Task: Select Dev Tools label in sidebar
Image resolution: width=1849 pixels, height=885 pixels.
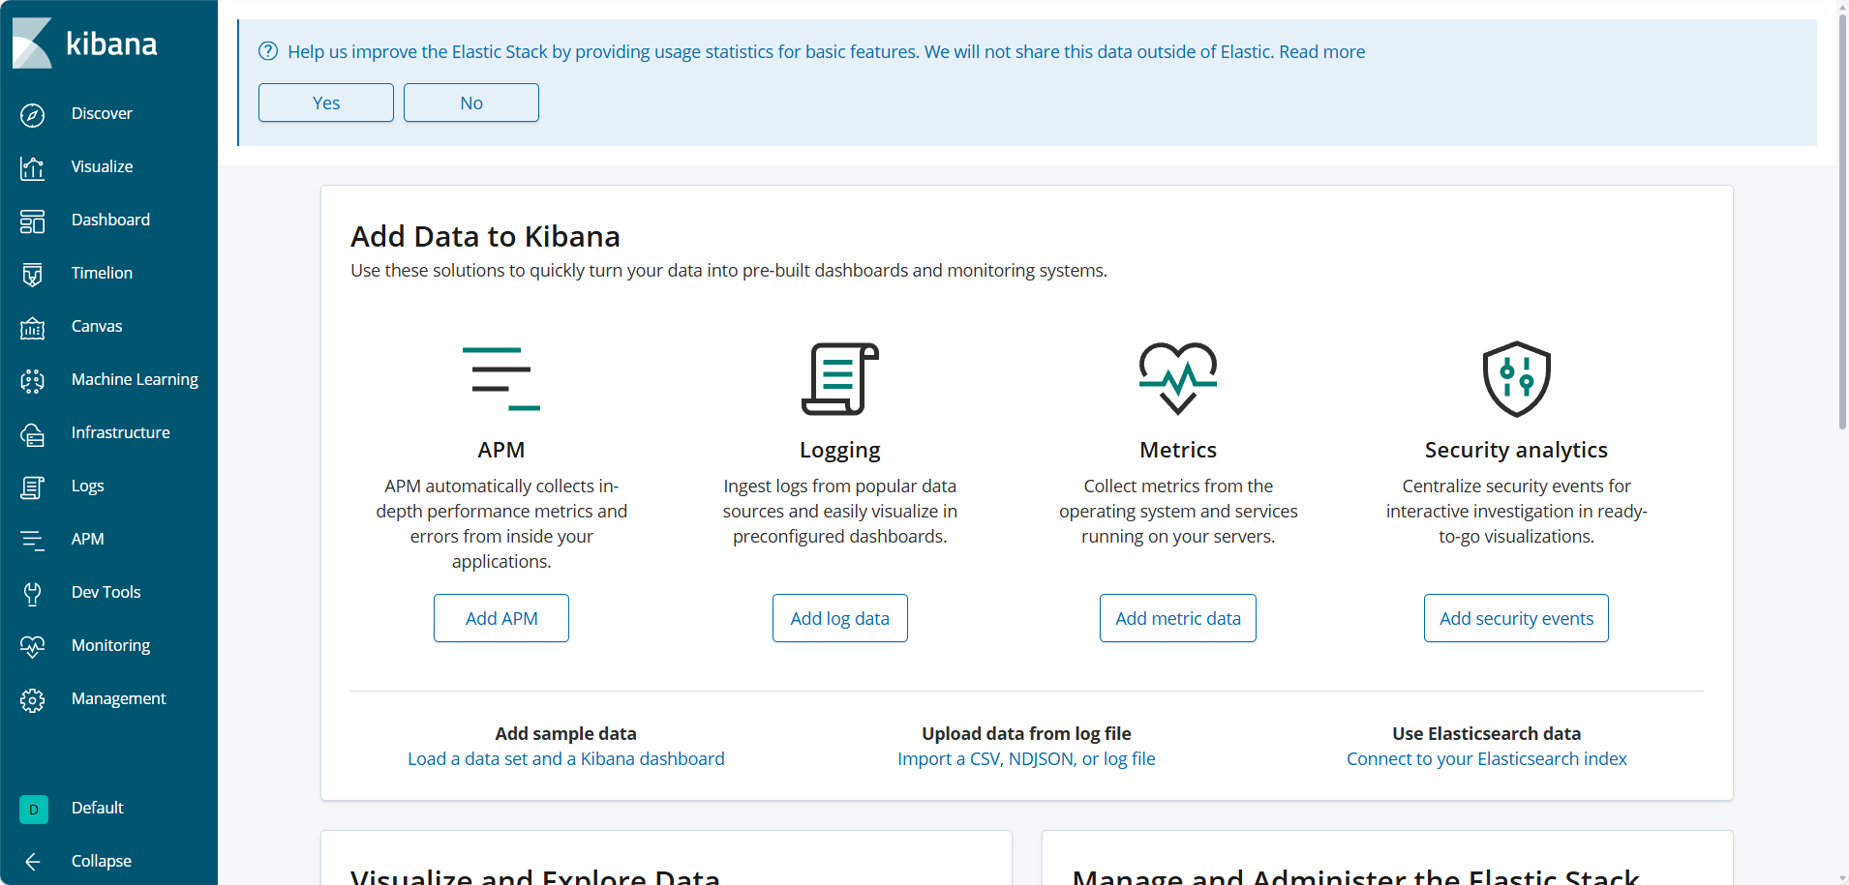Action: pyautogui.click(x=106, y=592)
